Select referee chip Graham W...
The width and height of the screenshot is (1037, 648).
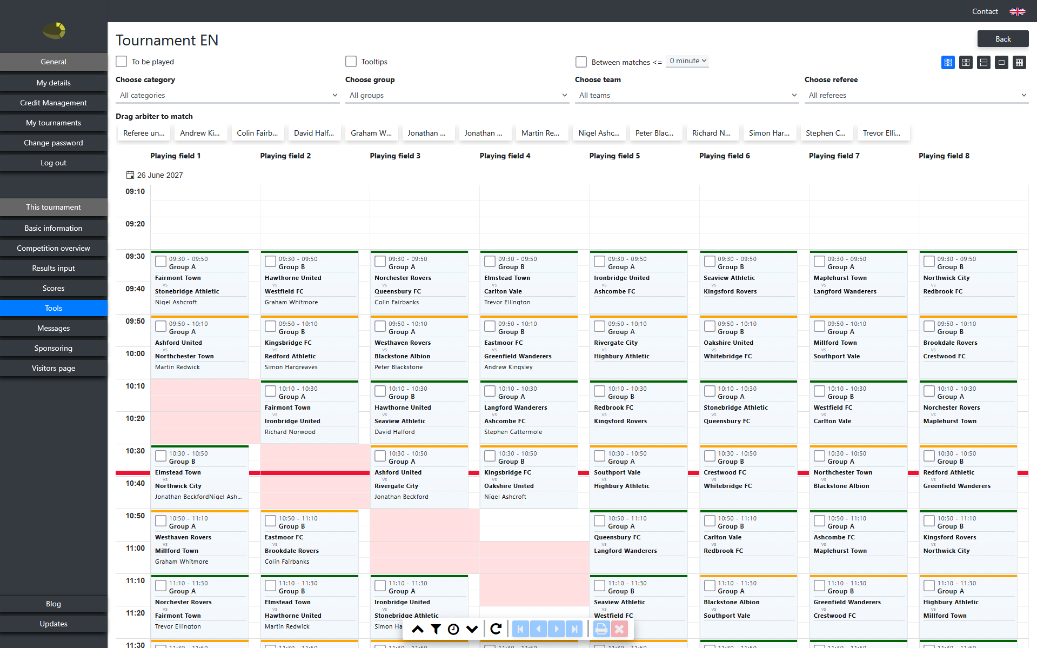coord(371,133)
